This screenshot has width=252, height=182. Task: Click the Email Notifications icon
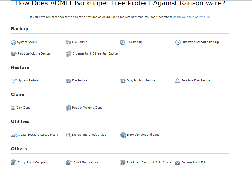point(69,163)
